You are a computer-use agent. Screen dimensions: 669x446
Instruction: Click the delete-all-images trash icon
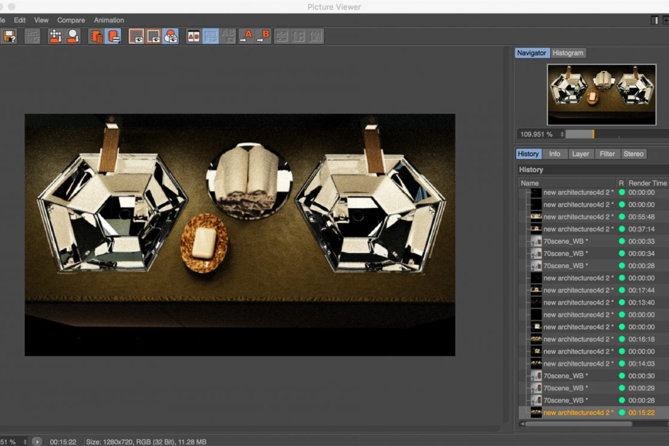coord(96,36)
